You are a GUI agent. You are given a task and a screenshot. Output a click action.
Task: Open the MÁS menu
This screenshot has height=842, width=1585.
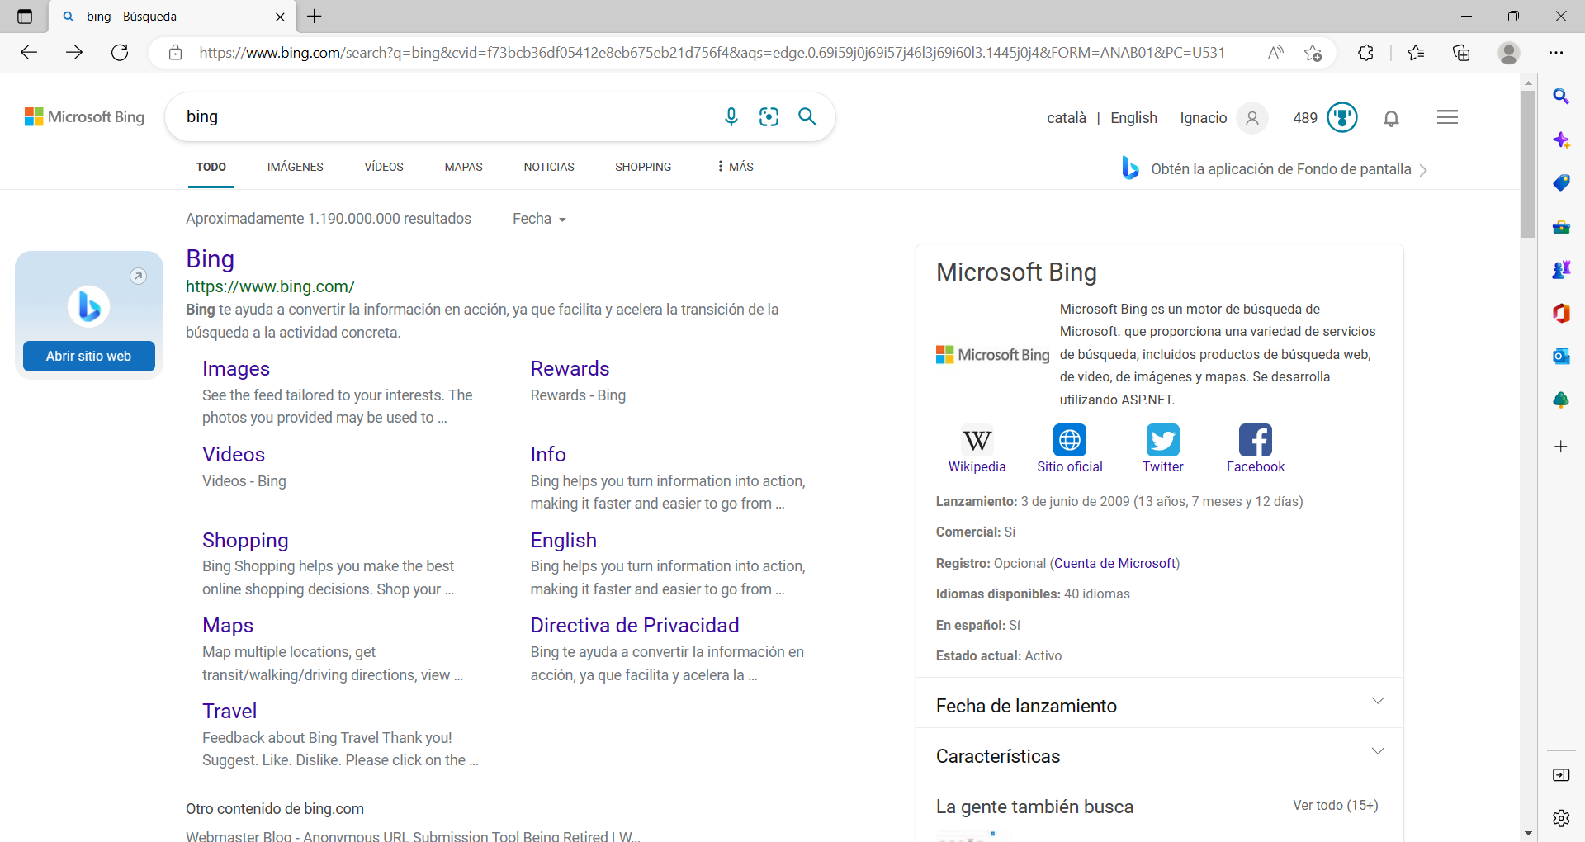[x=735, y=167]
